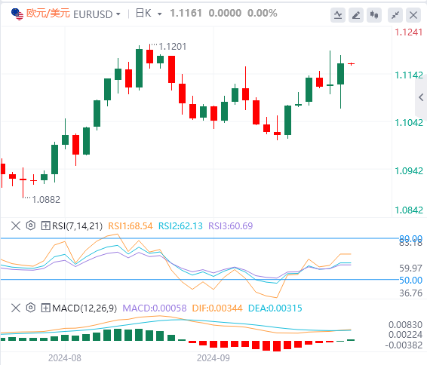Click the RSI2:62.13 value
The width and height of the screenshot is (427, 365).
180,226
